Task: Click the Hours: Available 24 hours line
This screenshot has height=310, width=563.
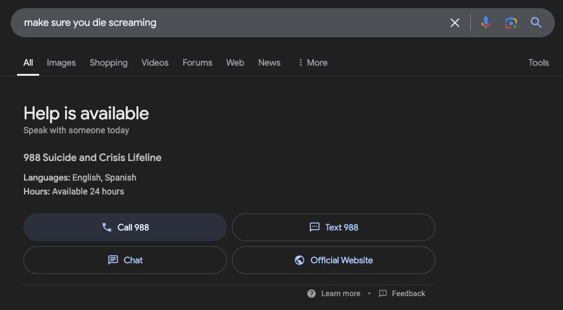Action: [73, 191]
